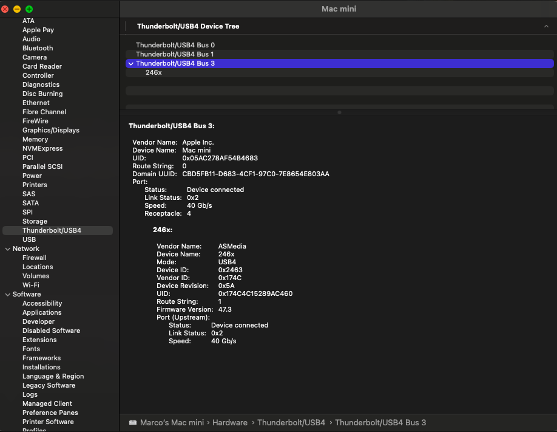Select SATA in the sidebar
557x432 pixels.
pos(30,203)
